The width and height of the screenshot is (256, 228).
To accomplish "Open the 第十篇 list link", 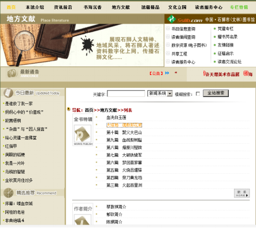I will 124,132.
